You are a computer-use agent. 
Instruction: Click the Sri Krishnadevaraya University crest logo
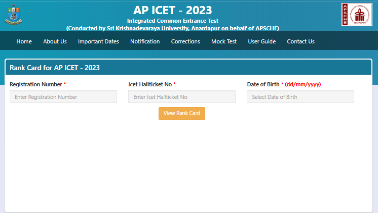[x=14, y=15]
